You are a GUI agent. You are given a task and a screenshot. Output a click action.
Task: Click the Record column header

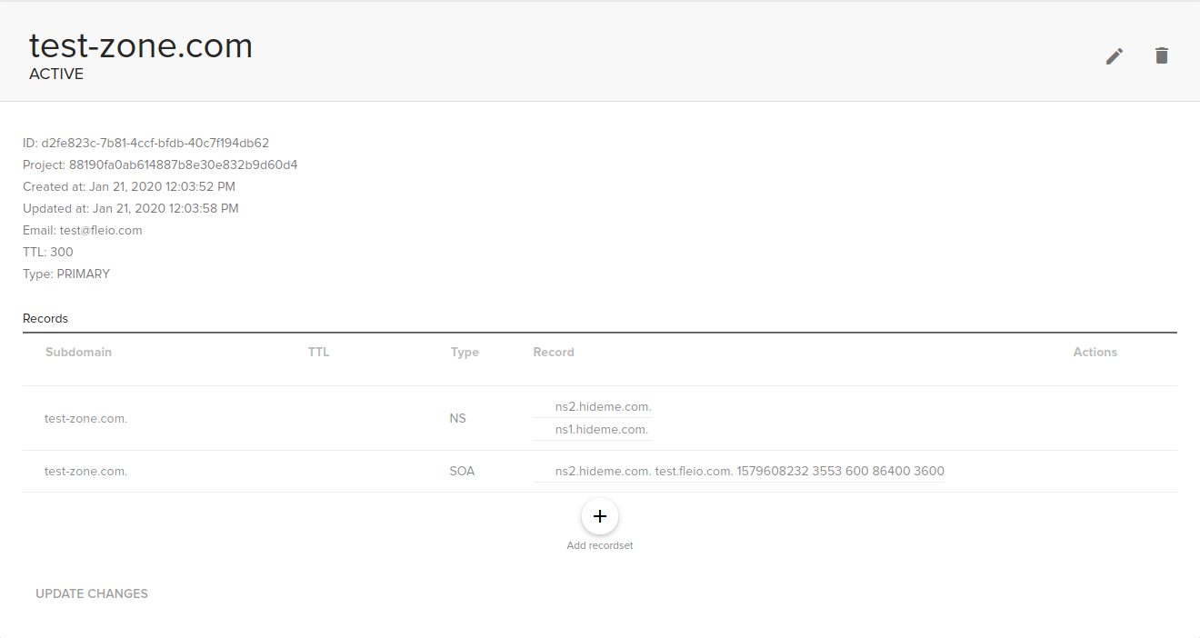pos(554,352)
